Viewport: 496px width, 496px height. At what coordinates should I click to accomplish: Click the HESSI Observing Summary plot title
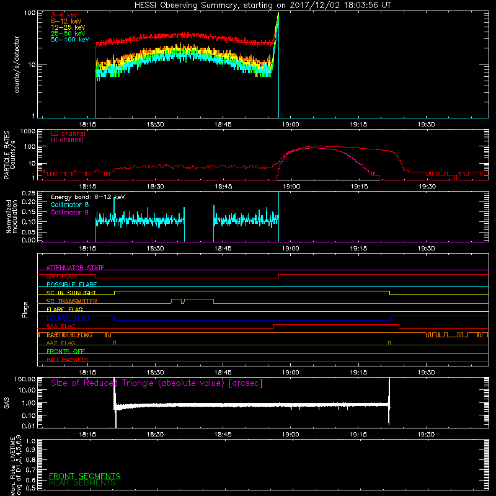(262, 6)
